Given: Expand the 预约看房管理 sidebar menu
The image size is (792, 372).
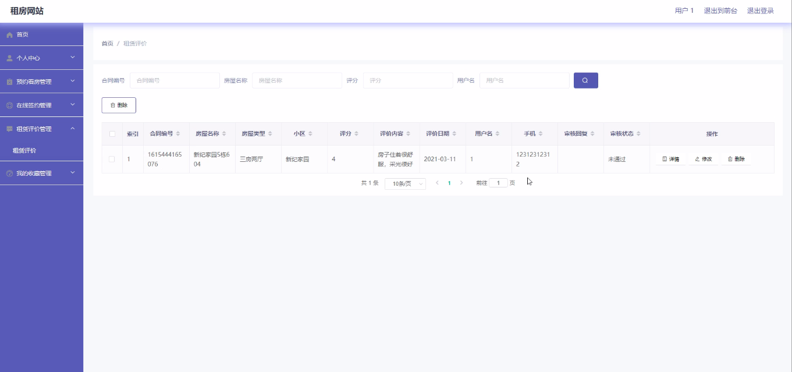Looking at the screenshot, I should [41, 82].
